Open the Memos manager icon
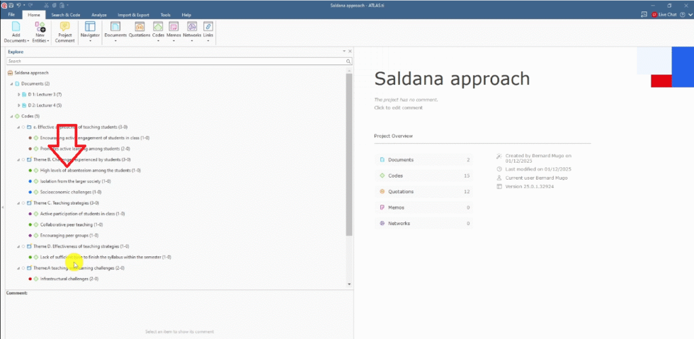 click(x=173, y=27)
